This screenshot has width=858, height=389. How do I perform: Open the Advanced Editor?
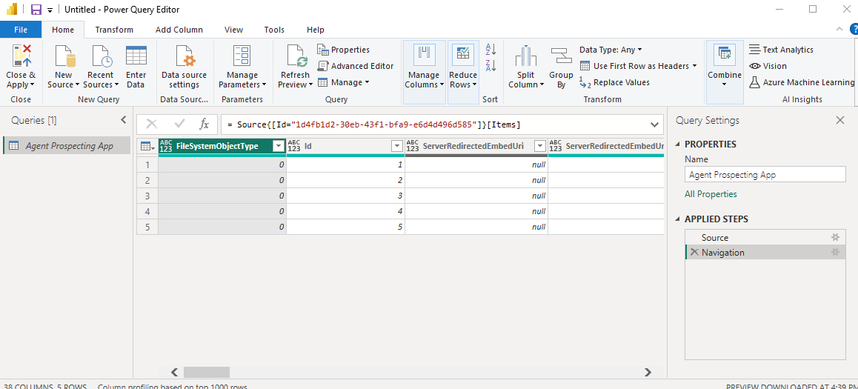click(355, 66)
